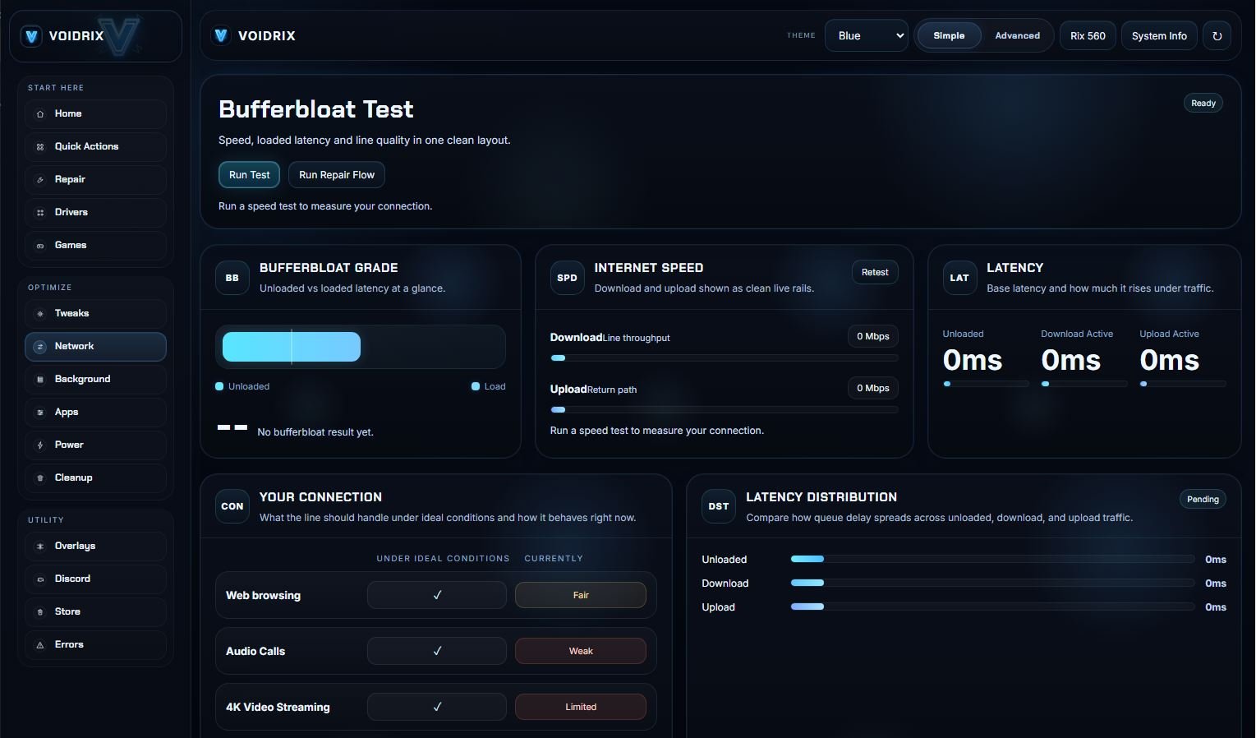This screenshot has width=1256, height=738.
Task: Click 'No bufferbloat result yet.' text
Action: (x=315, y=432)
